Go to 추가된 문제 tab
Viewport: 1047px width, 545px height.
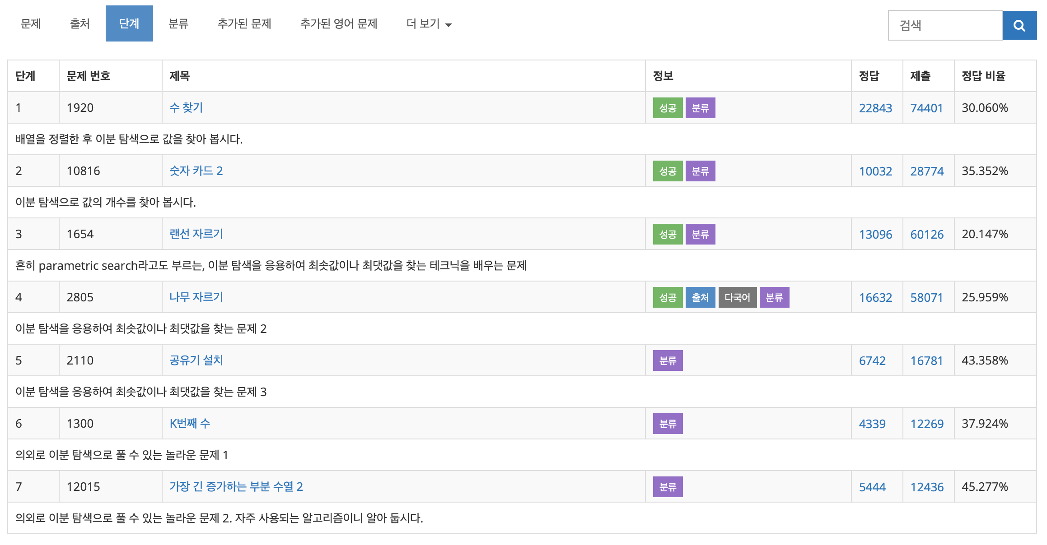[x=244, y=24]
